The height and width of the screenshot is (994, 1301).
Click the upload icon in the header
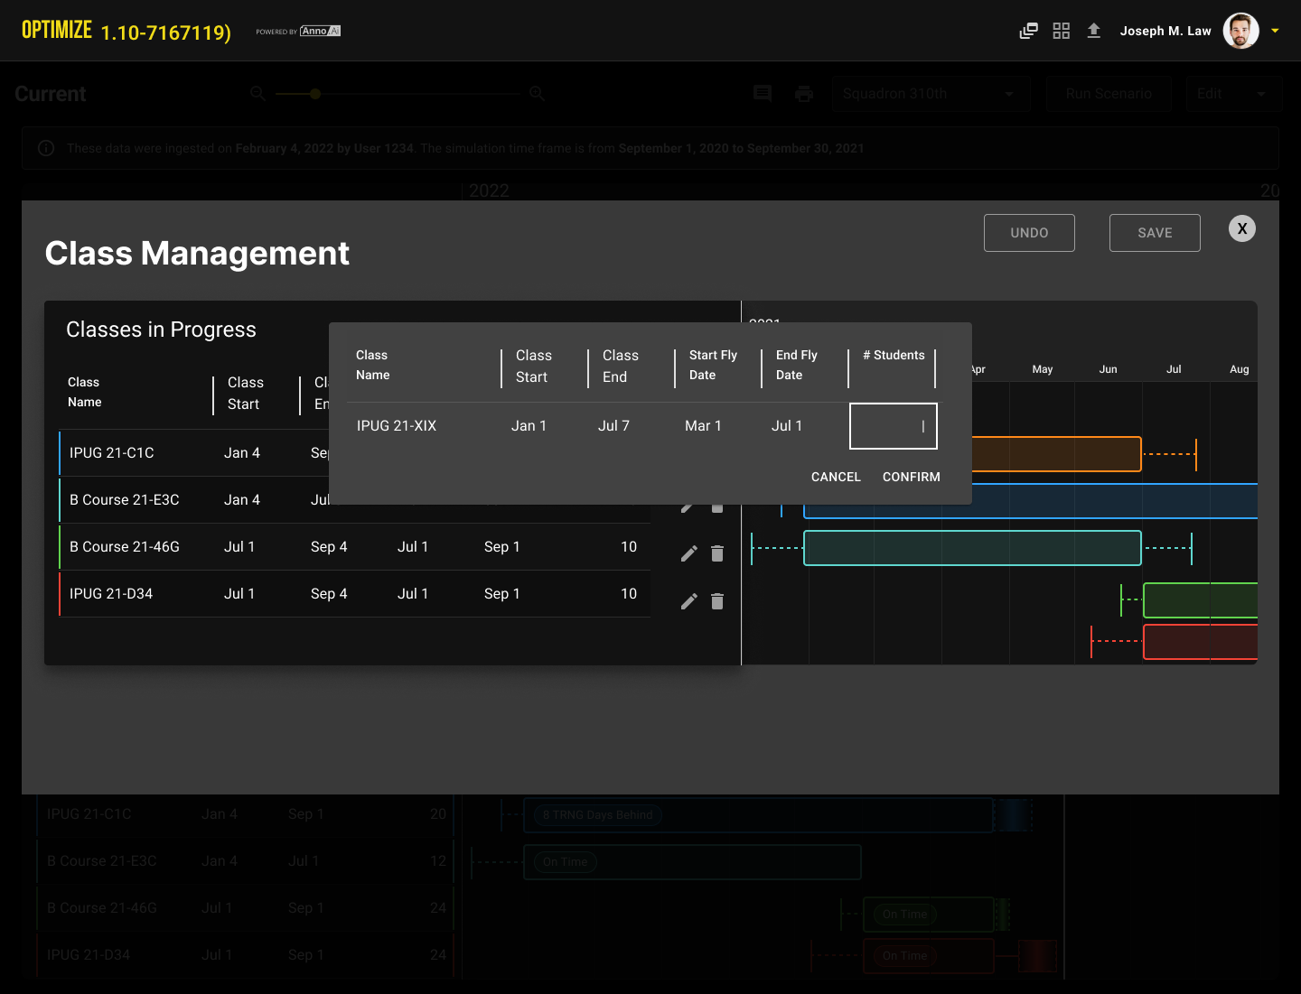pyautogui.click(x=1093, y=31)
